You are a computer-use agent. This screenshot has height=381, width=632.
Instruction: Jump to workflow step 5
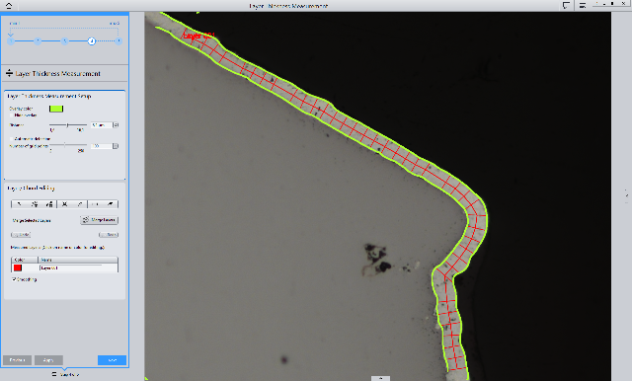(118, 41)
